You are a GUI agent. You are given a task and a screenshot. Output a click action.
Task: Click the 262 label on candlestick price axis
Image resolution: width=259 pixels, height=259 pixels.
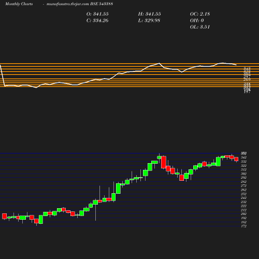[x=243, y=190]
